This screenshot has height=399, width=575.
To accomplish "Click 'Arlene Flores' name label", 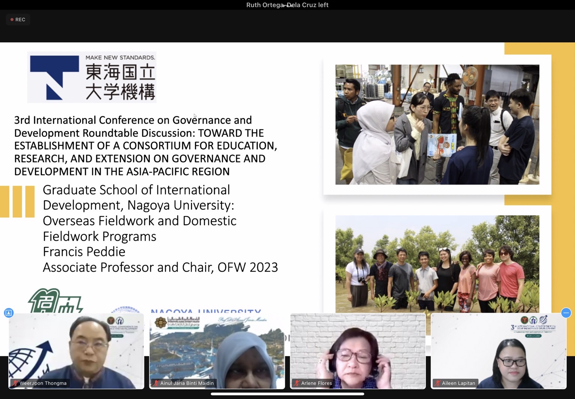I will 317,383.
